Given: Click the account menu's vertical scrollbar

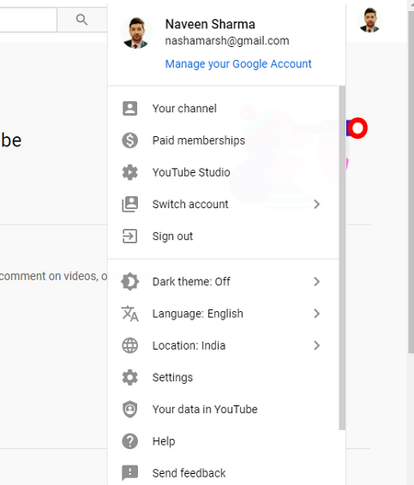Looking at the screenshot, I should [342, 258].
